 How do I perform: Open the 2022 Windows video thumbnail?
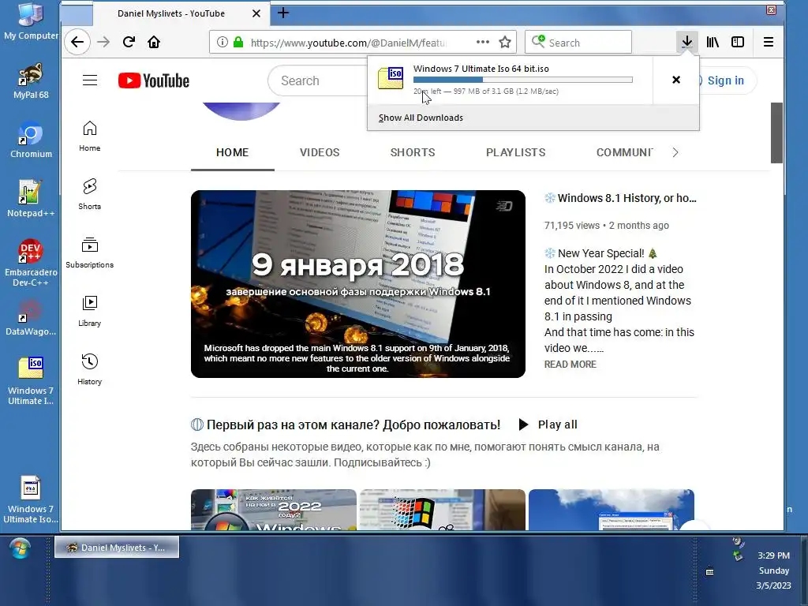coord(274,510)
